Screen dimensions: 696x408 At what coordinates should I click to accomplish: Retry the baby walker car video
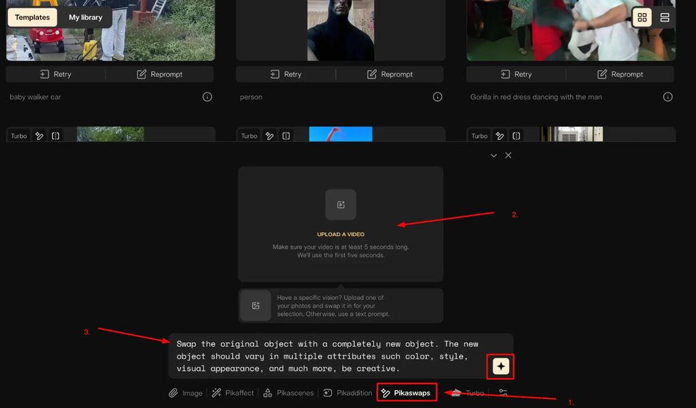click(x=56, y=74)
